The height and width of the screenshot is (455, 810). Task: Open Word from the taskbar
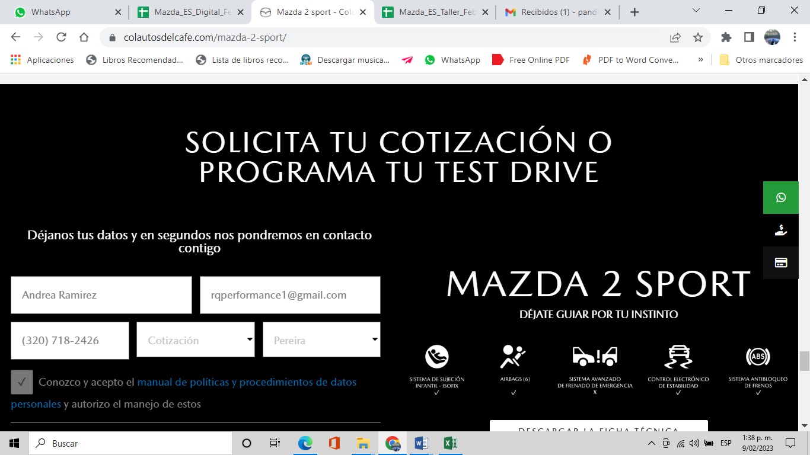coord(421,443)
